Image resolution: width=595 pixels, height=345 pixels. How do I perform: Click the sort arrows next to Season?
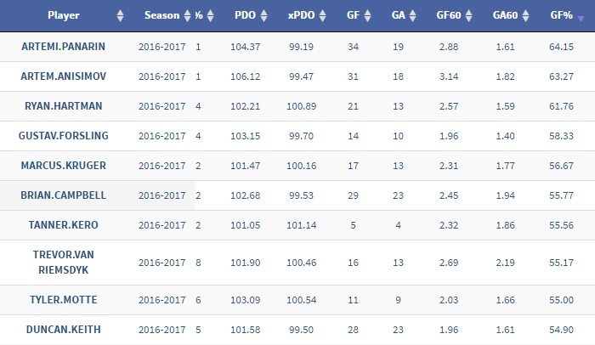[x=187, y=16]
